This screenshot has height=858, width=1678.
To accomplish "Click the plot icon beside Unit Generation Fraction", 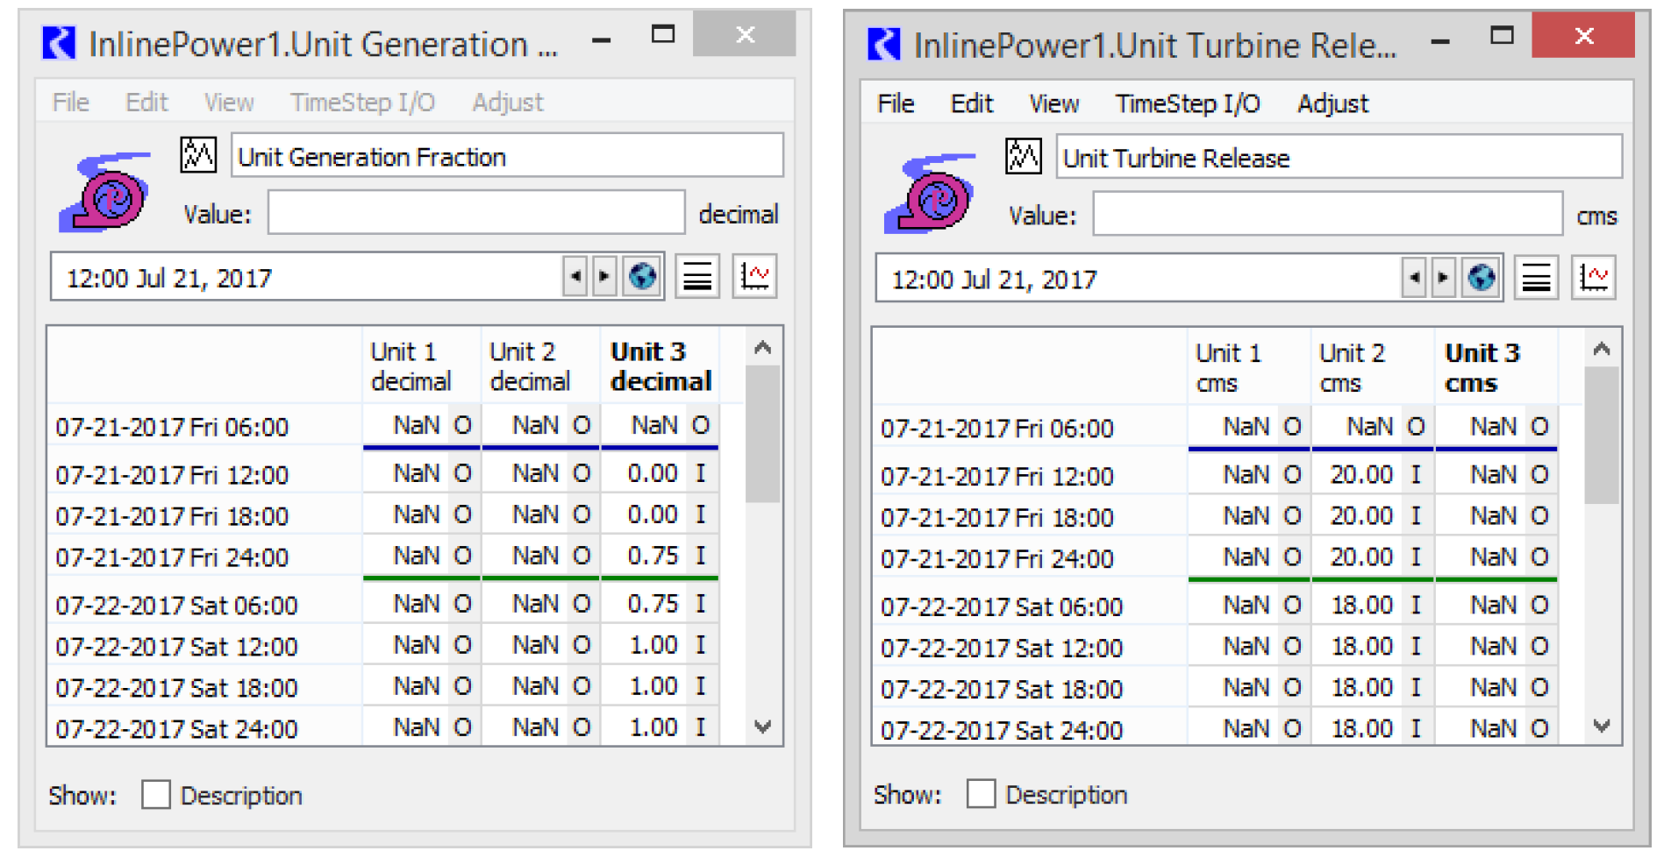I will tap(198, 156).
